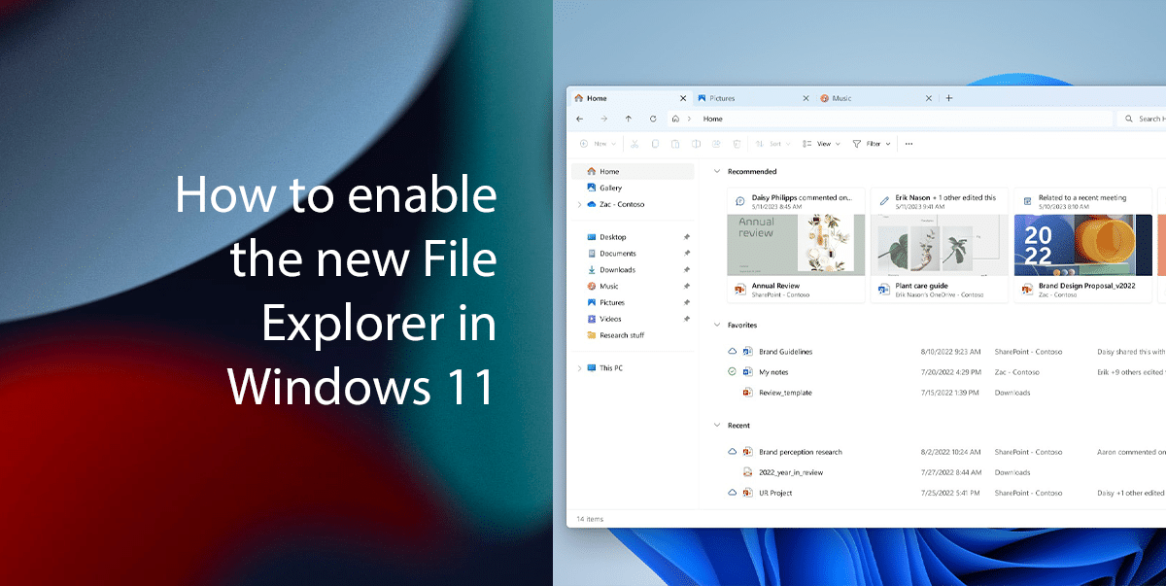Close the Pictures tab
Screen dimensions: 1166x586
(x=806, y=98)
